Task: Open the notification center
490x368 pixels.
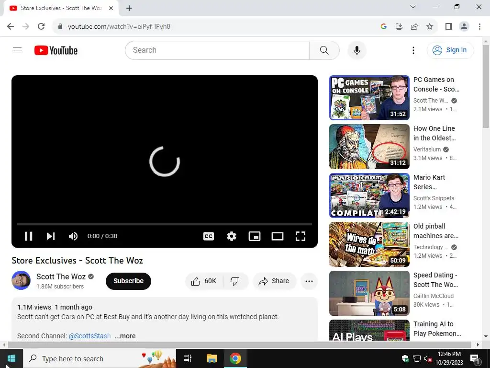Action: tap(475, 358)
